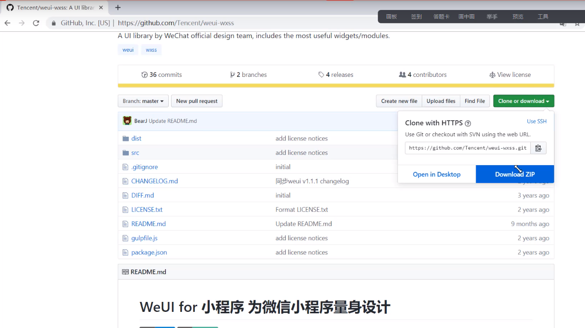Click the file icon of CHANGELOG.md
Screen dimensions: 585x328
125,181
